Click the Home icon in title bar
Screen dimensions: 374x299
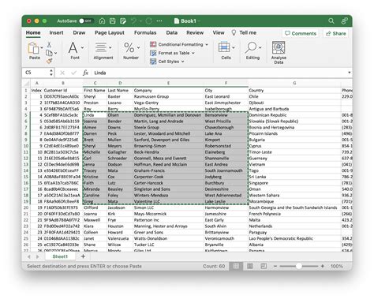[102, 21]
